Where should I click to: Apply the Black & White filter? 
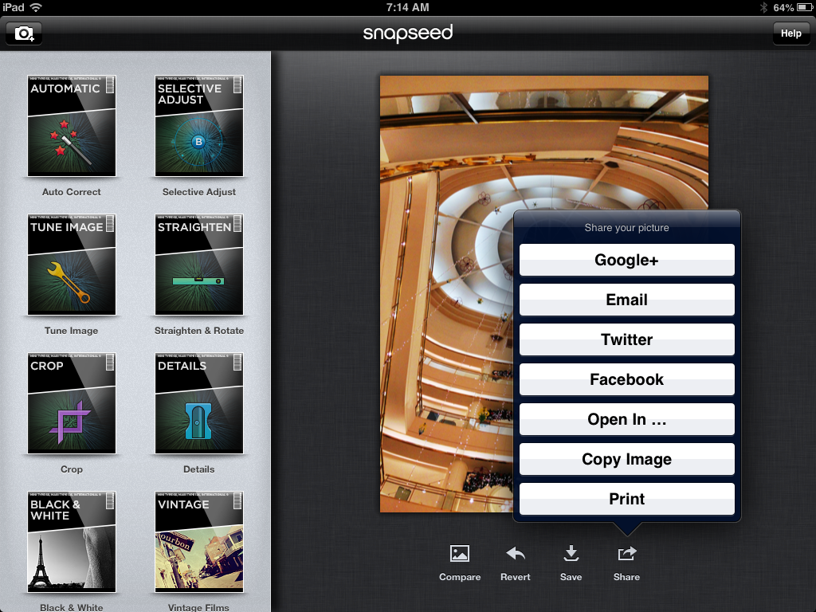tap(72, 542)
